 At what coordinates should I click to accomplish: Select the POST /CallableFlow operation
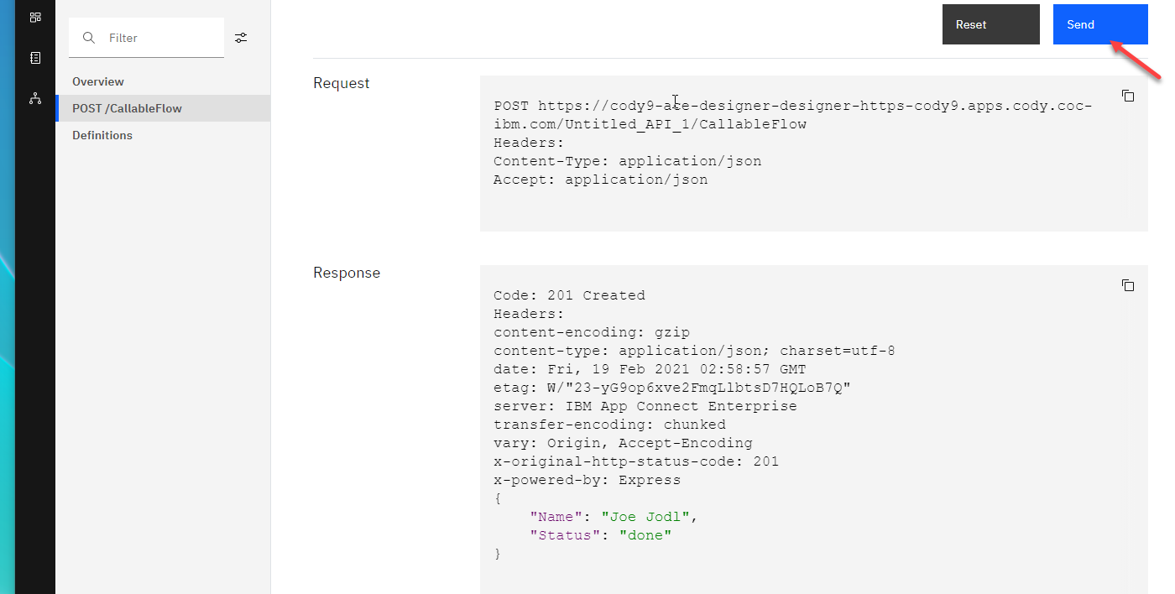tap(127, 108)
